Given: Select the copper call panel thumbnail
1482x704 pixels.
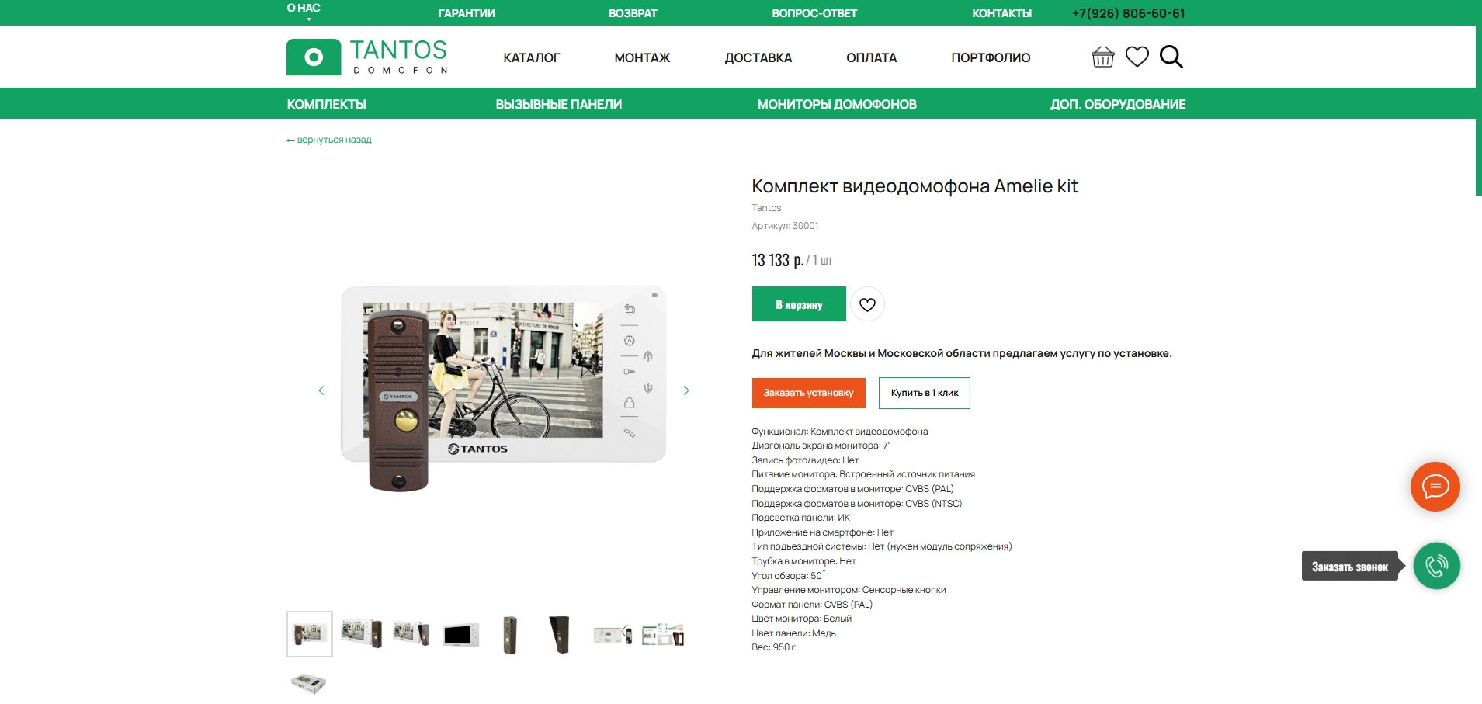Looking at the screenshot, I should click(509, 635).
